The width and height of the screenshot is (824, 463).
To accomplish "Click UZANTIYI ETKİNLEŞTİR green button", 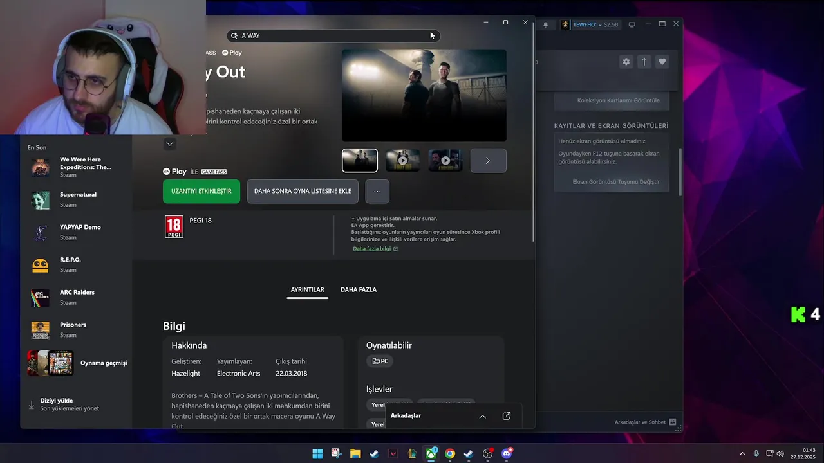I will coord(201,191).
